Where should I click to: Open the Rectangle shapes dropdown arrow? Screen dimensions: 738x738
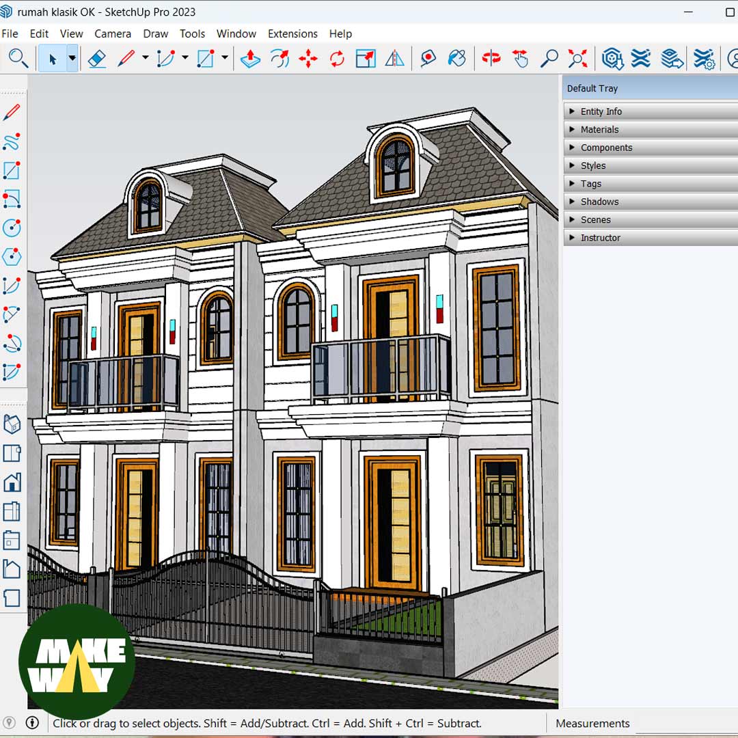click(223, 59)
